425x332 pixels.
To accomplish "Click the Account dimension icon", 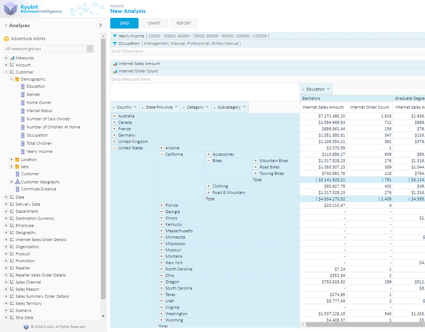I will [x=12, y=65].
